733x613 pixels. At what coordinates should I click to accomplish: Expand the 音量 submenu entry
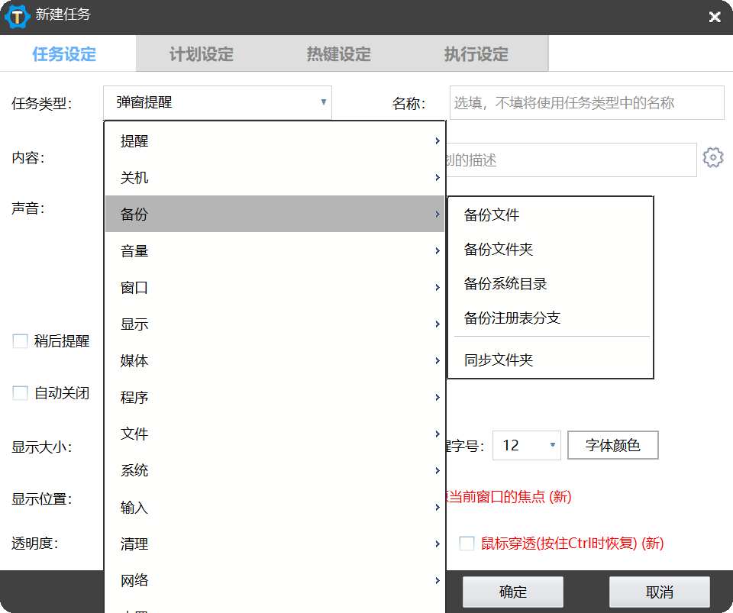pos(275,251)
